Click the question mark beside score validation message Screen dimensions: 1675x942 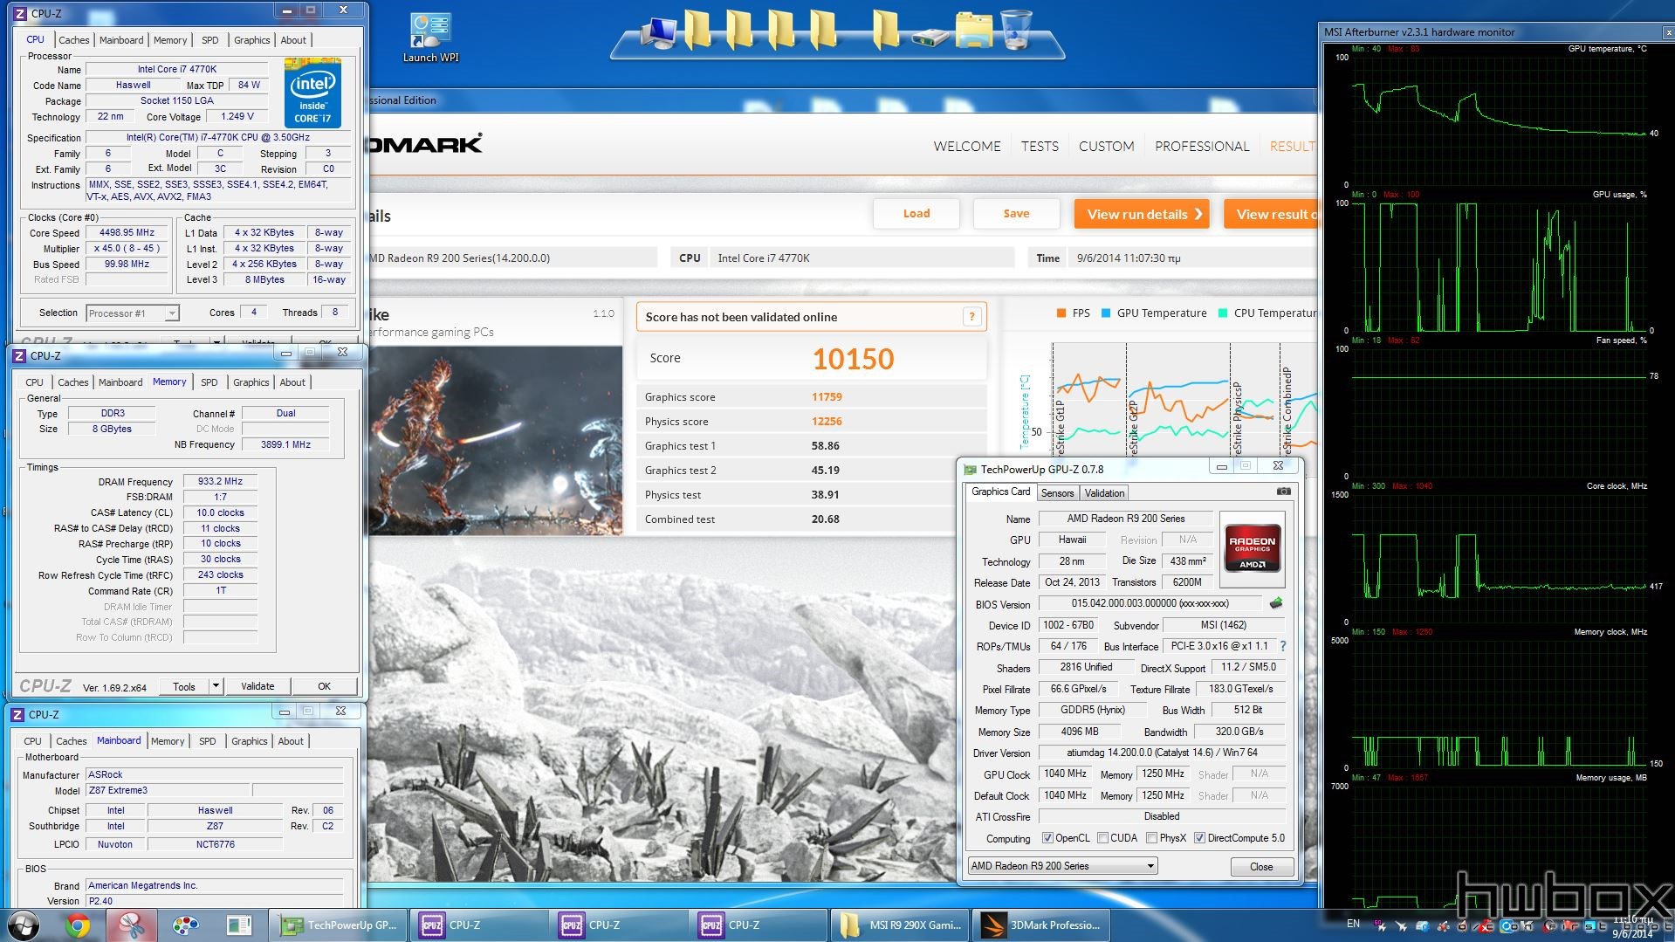pos(971,317)
